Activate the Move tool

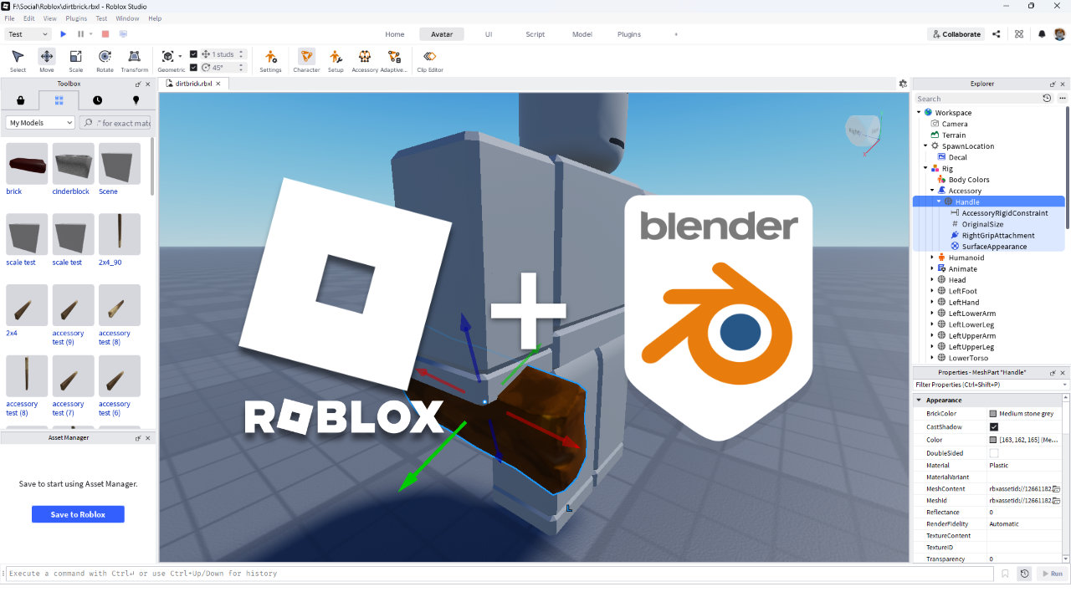pos(47,60)
